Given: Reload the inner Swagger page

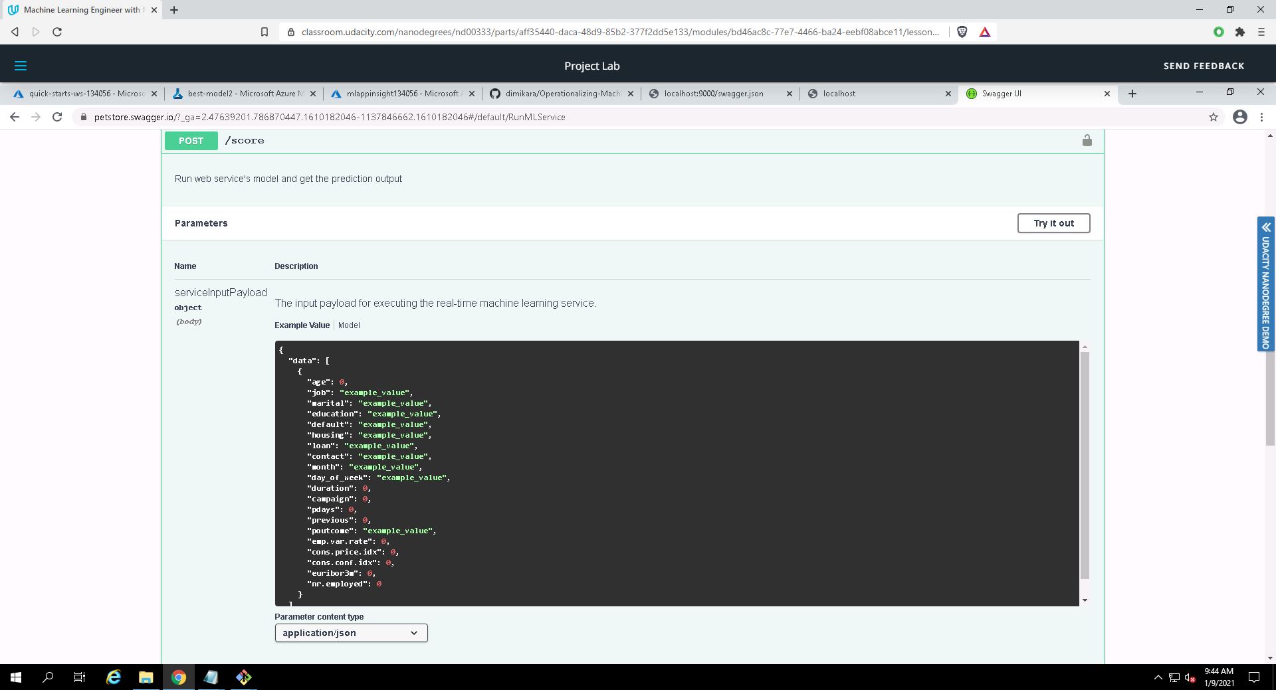Looking at the screenshot, I should pos(57,117).
